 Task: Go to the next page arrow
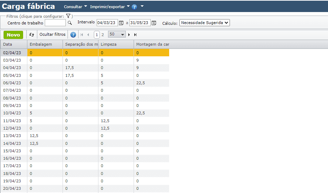[129, 35]
